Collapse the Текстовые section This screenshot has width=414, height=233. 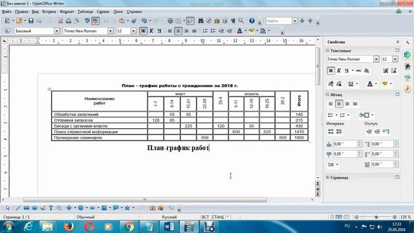(x=328, y=50)
